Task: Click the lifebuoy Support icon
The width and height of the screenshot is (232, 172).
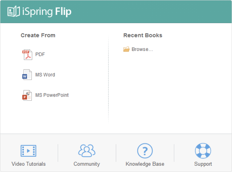Action: (203, 151)
